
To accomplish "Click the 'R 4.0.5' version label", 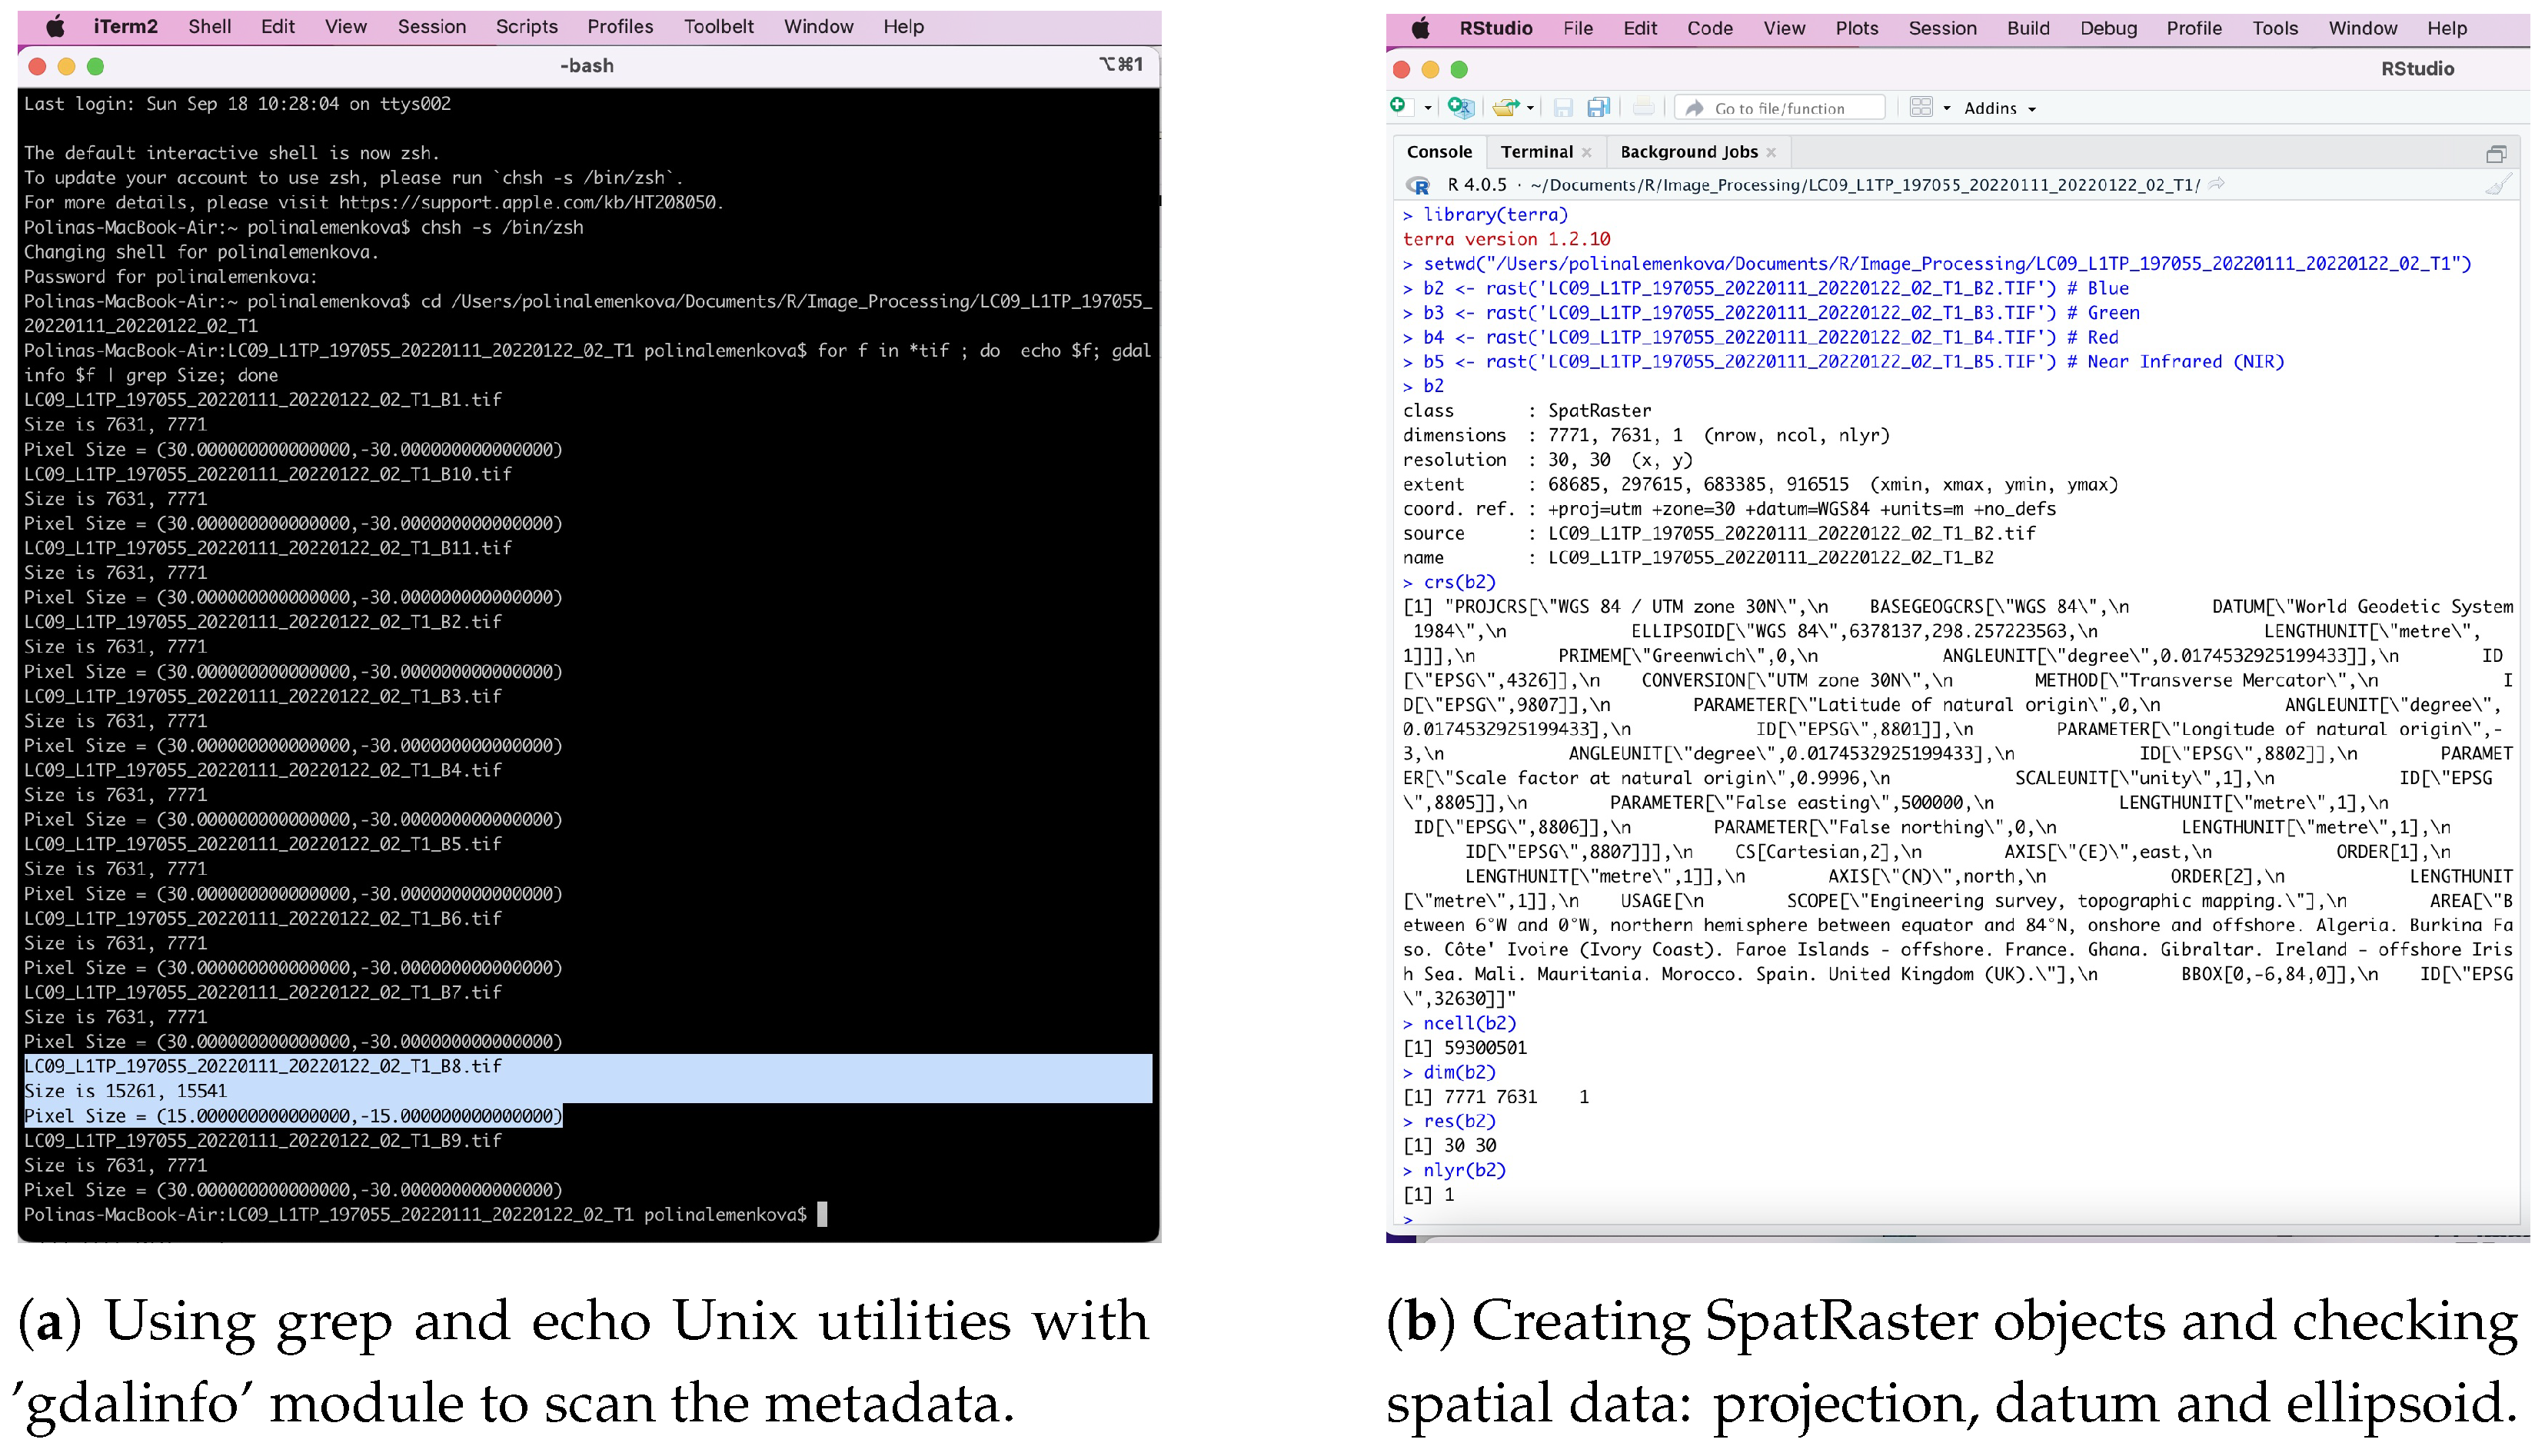I will pos(1476,185).
